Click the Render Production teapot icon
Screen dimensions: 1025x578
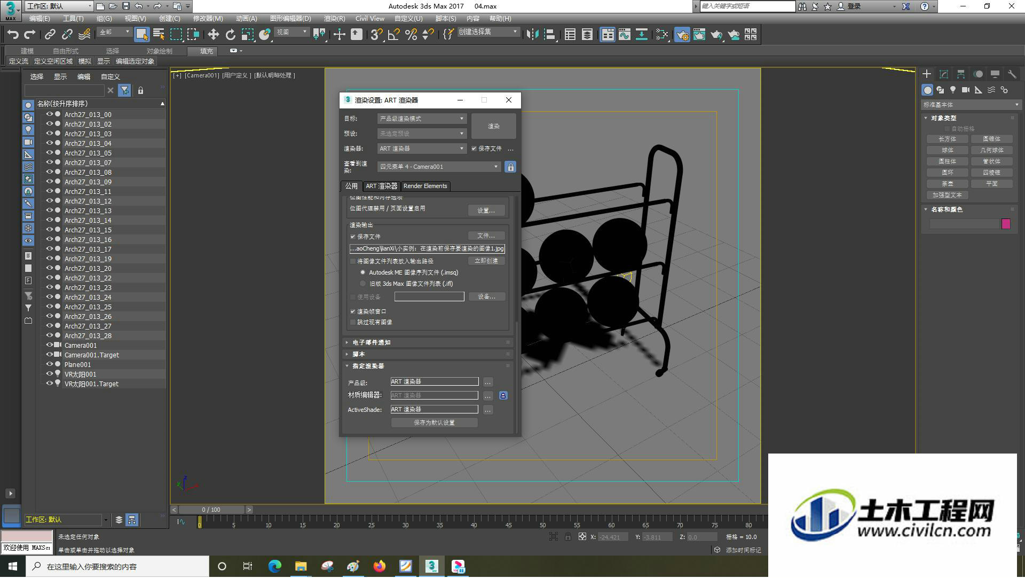click(716, 35)
